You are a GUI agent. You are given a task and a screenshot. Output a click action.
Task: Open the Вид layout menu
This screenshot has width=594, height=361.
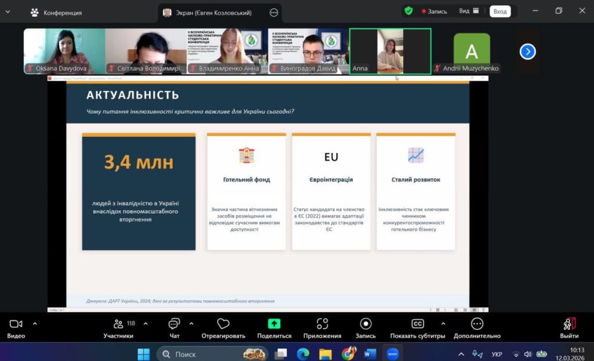[x=469, y=11]
